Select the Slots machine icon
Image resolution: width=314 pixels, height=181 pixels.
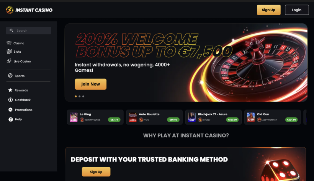[9, 52]
